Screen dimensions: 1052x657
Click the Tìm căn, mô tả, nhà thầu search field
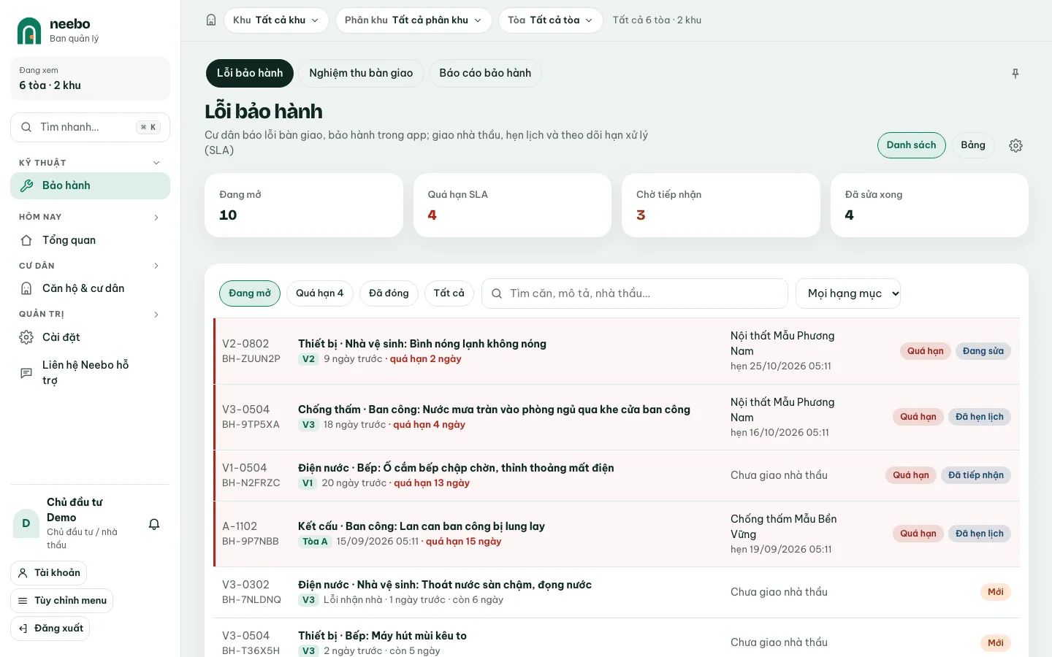point(635,293)
